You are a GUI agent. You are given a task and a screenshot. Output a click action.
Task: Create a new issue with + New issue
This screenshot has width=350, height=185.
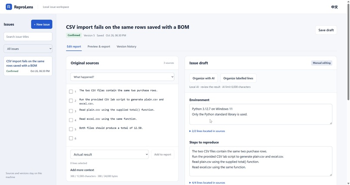(42, 24)
